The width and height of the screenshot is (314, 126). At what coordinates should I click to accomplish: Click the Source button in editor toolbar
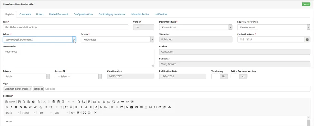10,102
